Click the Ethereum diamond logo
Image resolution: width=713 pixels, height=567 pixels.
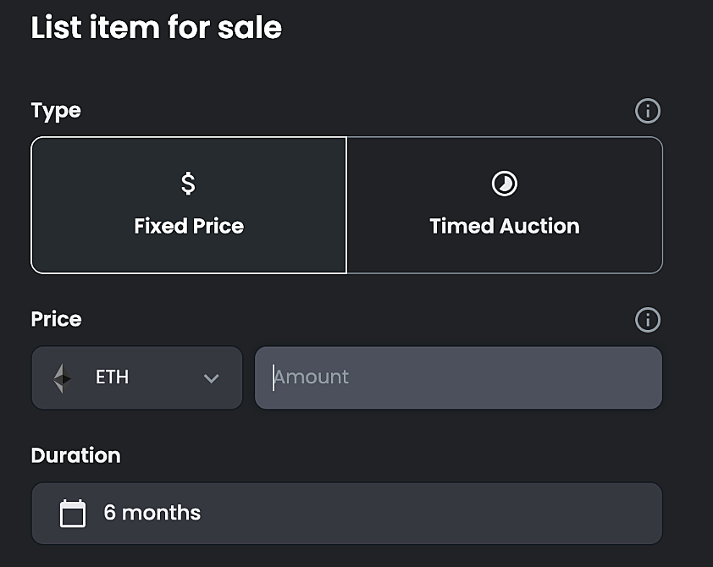tap(63, 378)
